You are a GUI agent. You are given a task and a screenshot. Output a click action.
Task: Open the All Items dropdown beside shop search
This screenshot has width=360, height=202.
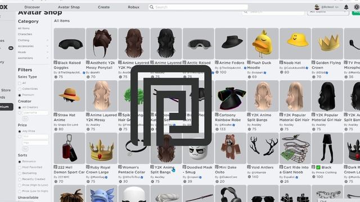tap(328, 12)
